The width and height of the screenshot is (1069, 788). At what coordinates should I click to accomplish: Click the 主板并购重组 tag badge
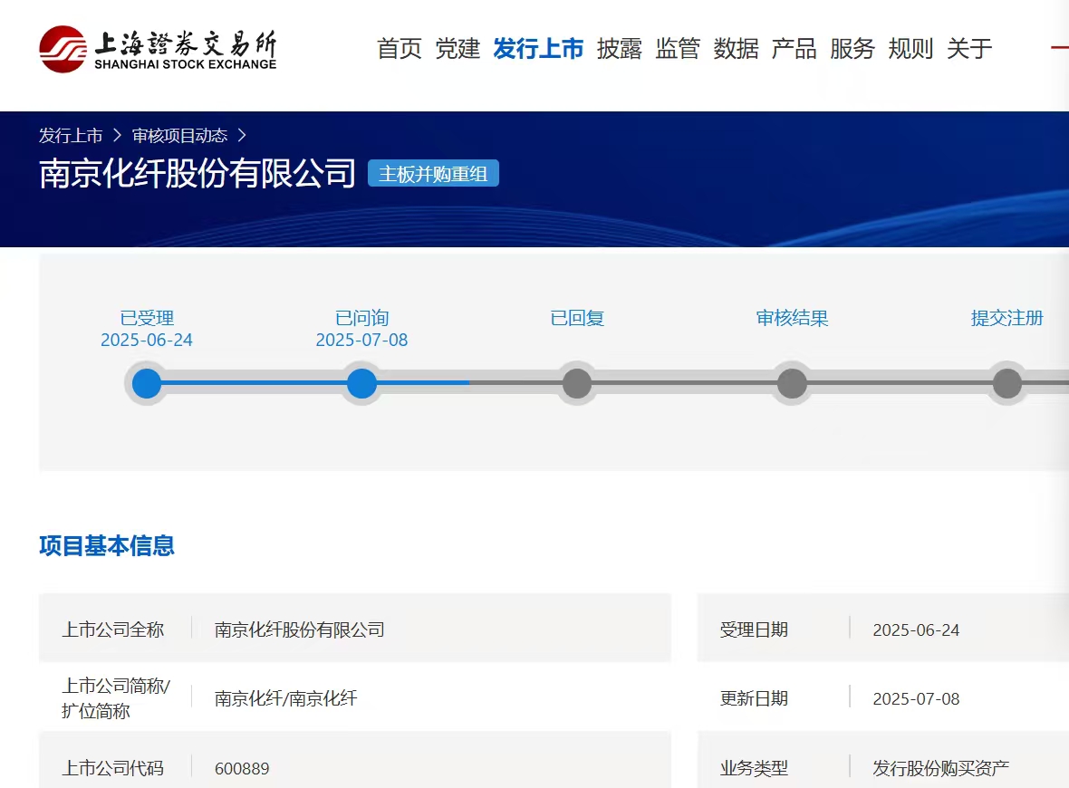tap(433, 173)
